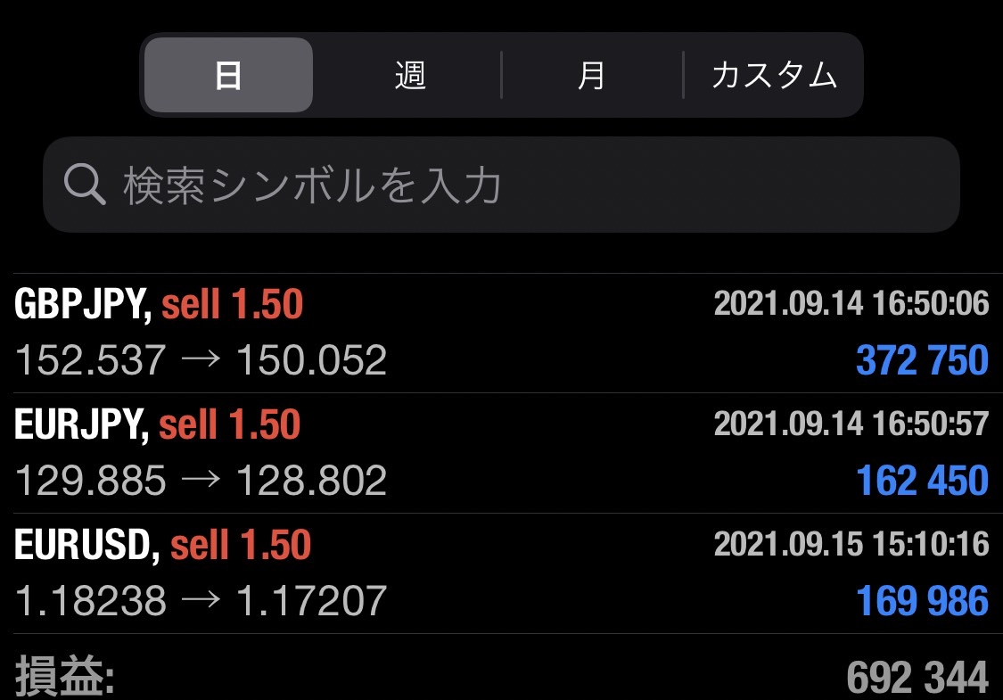Choose the カスタム custom period tab
This screenshot has width=1003, height=700.
pos(774,76)
